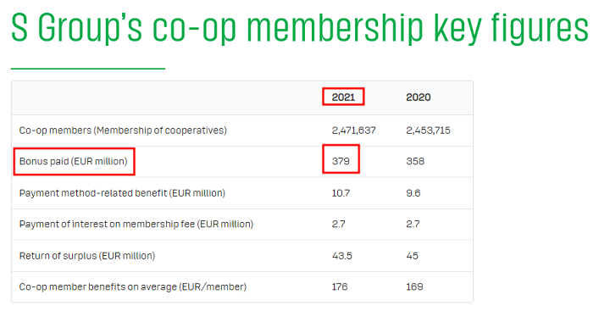Screen dimensions: 610x311
Task: Click the Bonus paid row label
Action: pos(74,161)
